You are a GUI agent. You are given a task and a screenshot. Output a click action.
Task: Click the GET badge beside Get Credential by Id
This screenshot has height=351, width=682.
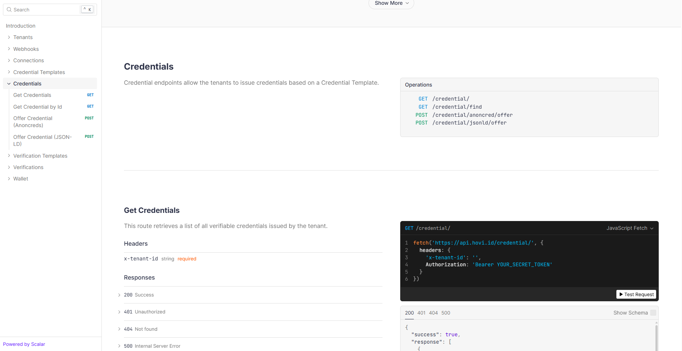[x=90, y=106]
